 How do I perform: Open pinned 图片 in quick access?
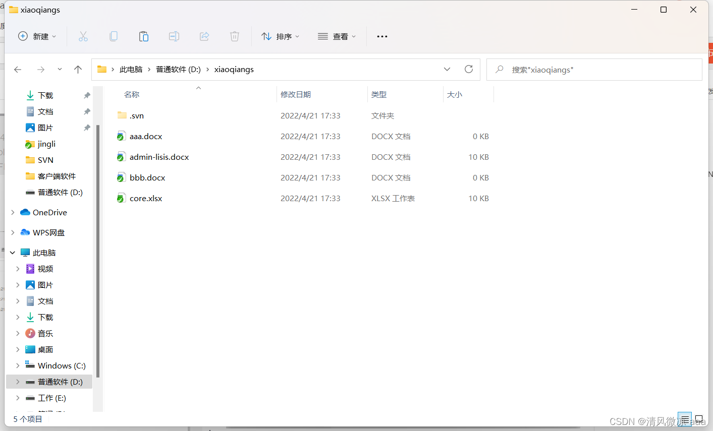(x=45, y=128)
